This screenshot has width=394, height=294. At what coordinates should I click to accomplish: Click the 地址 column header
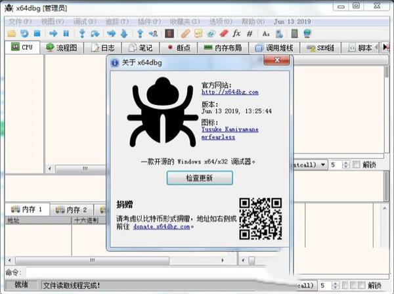pyautogui.click(x=38, y=220)
